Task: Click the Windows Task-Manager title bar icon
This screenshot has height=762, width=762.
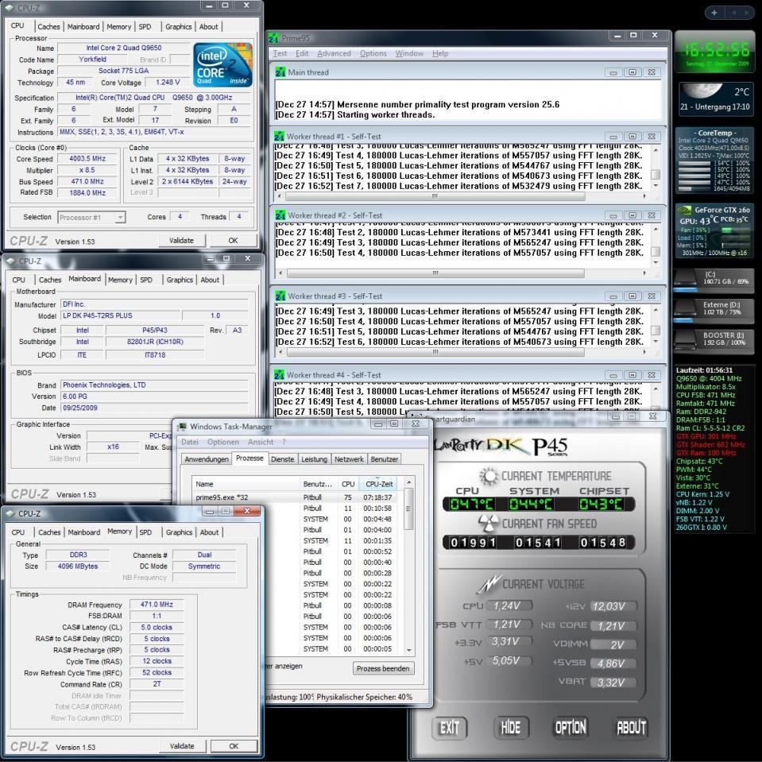Action: point(182,426)
